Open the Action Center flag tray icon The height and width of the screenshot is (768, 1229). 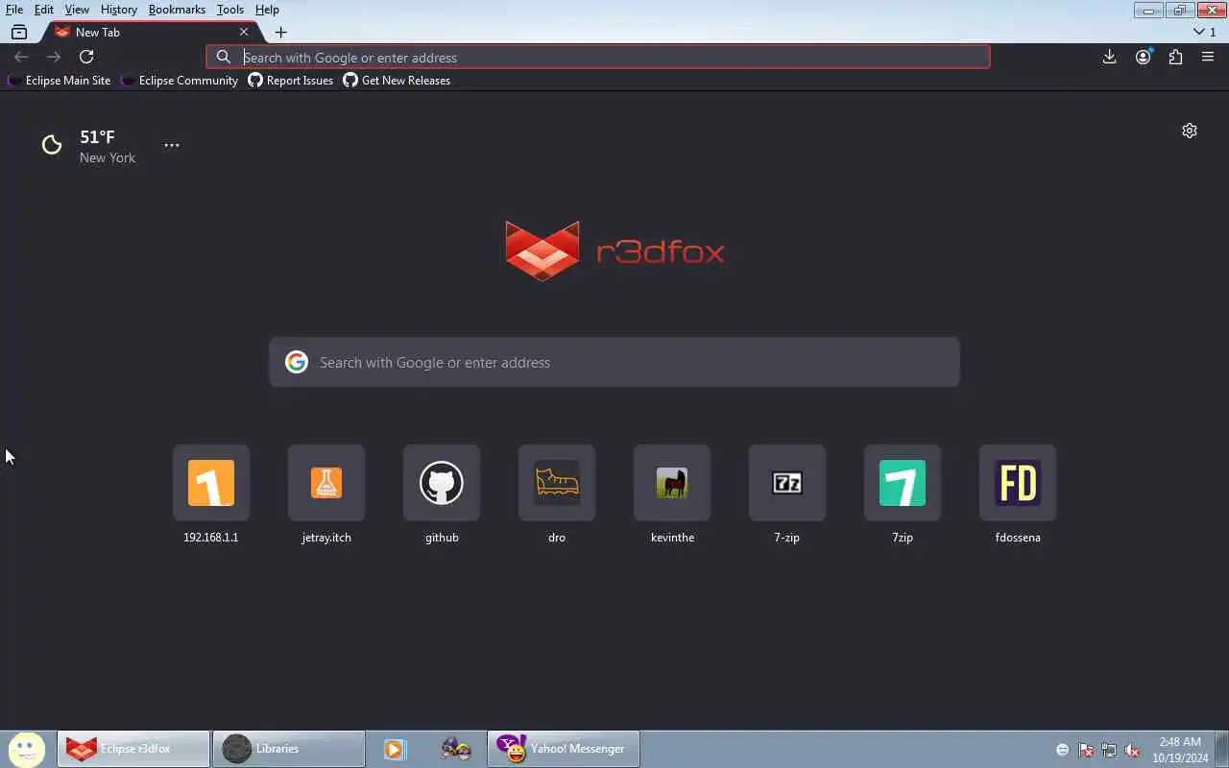(1086, 750)
